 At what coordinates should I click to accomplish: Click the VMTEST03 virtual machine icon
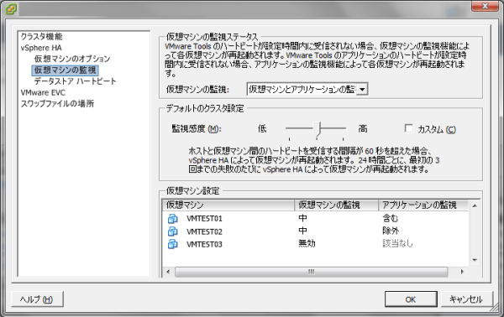click(172, 244)
